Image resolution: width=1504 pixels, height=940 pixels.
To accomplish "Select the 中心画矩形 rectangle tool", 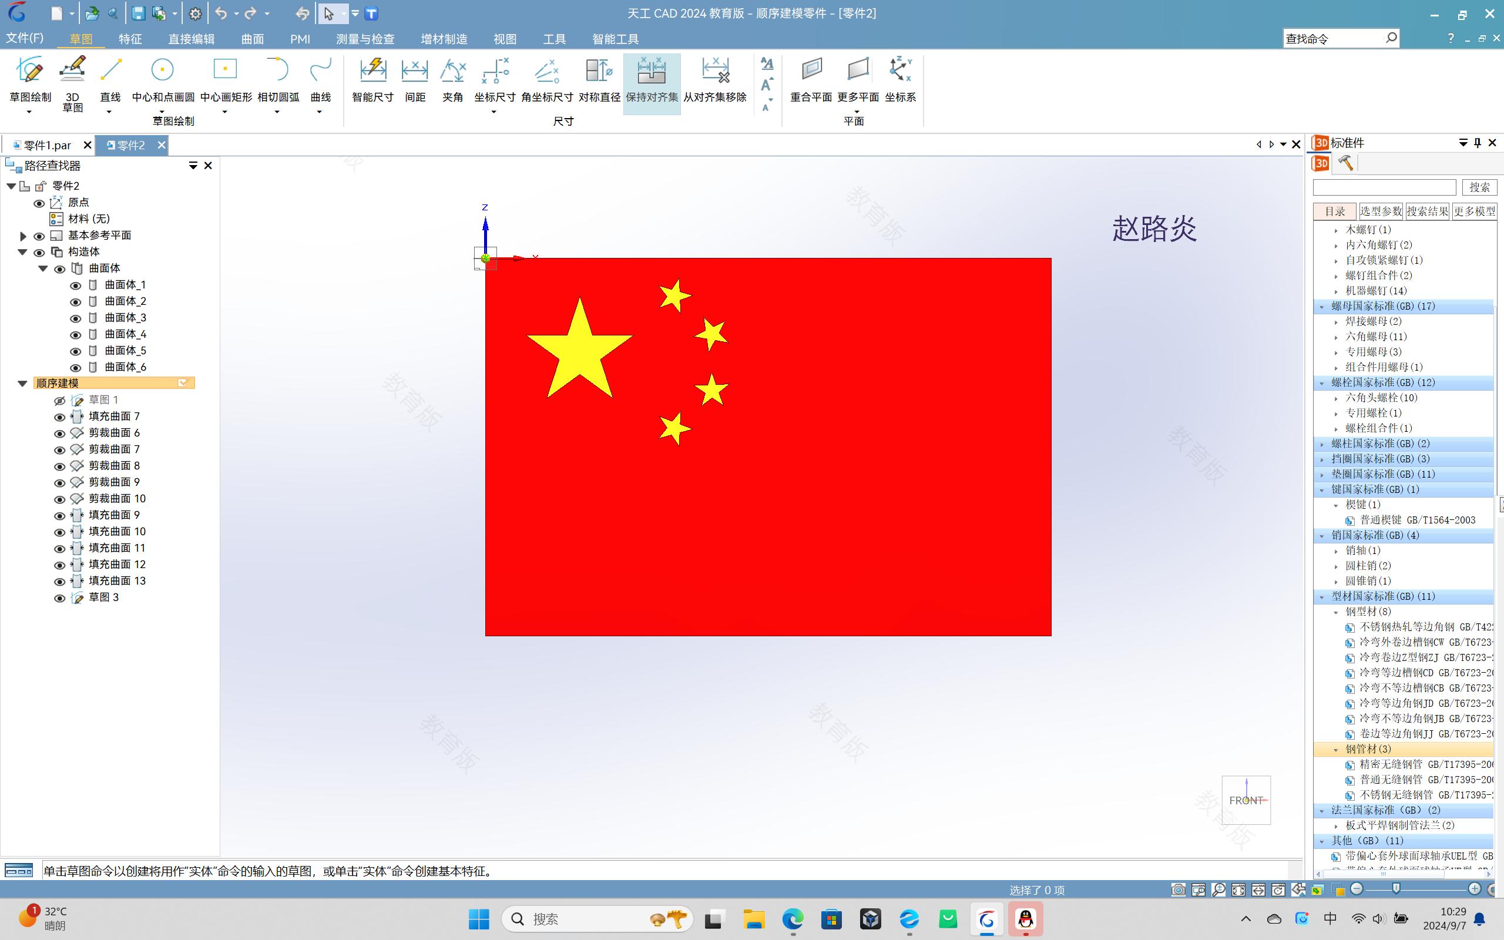I will pyautogui.click(x=226, y=79).
